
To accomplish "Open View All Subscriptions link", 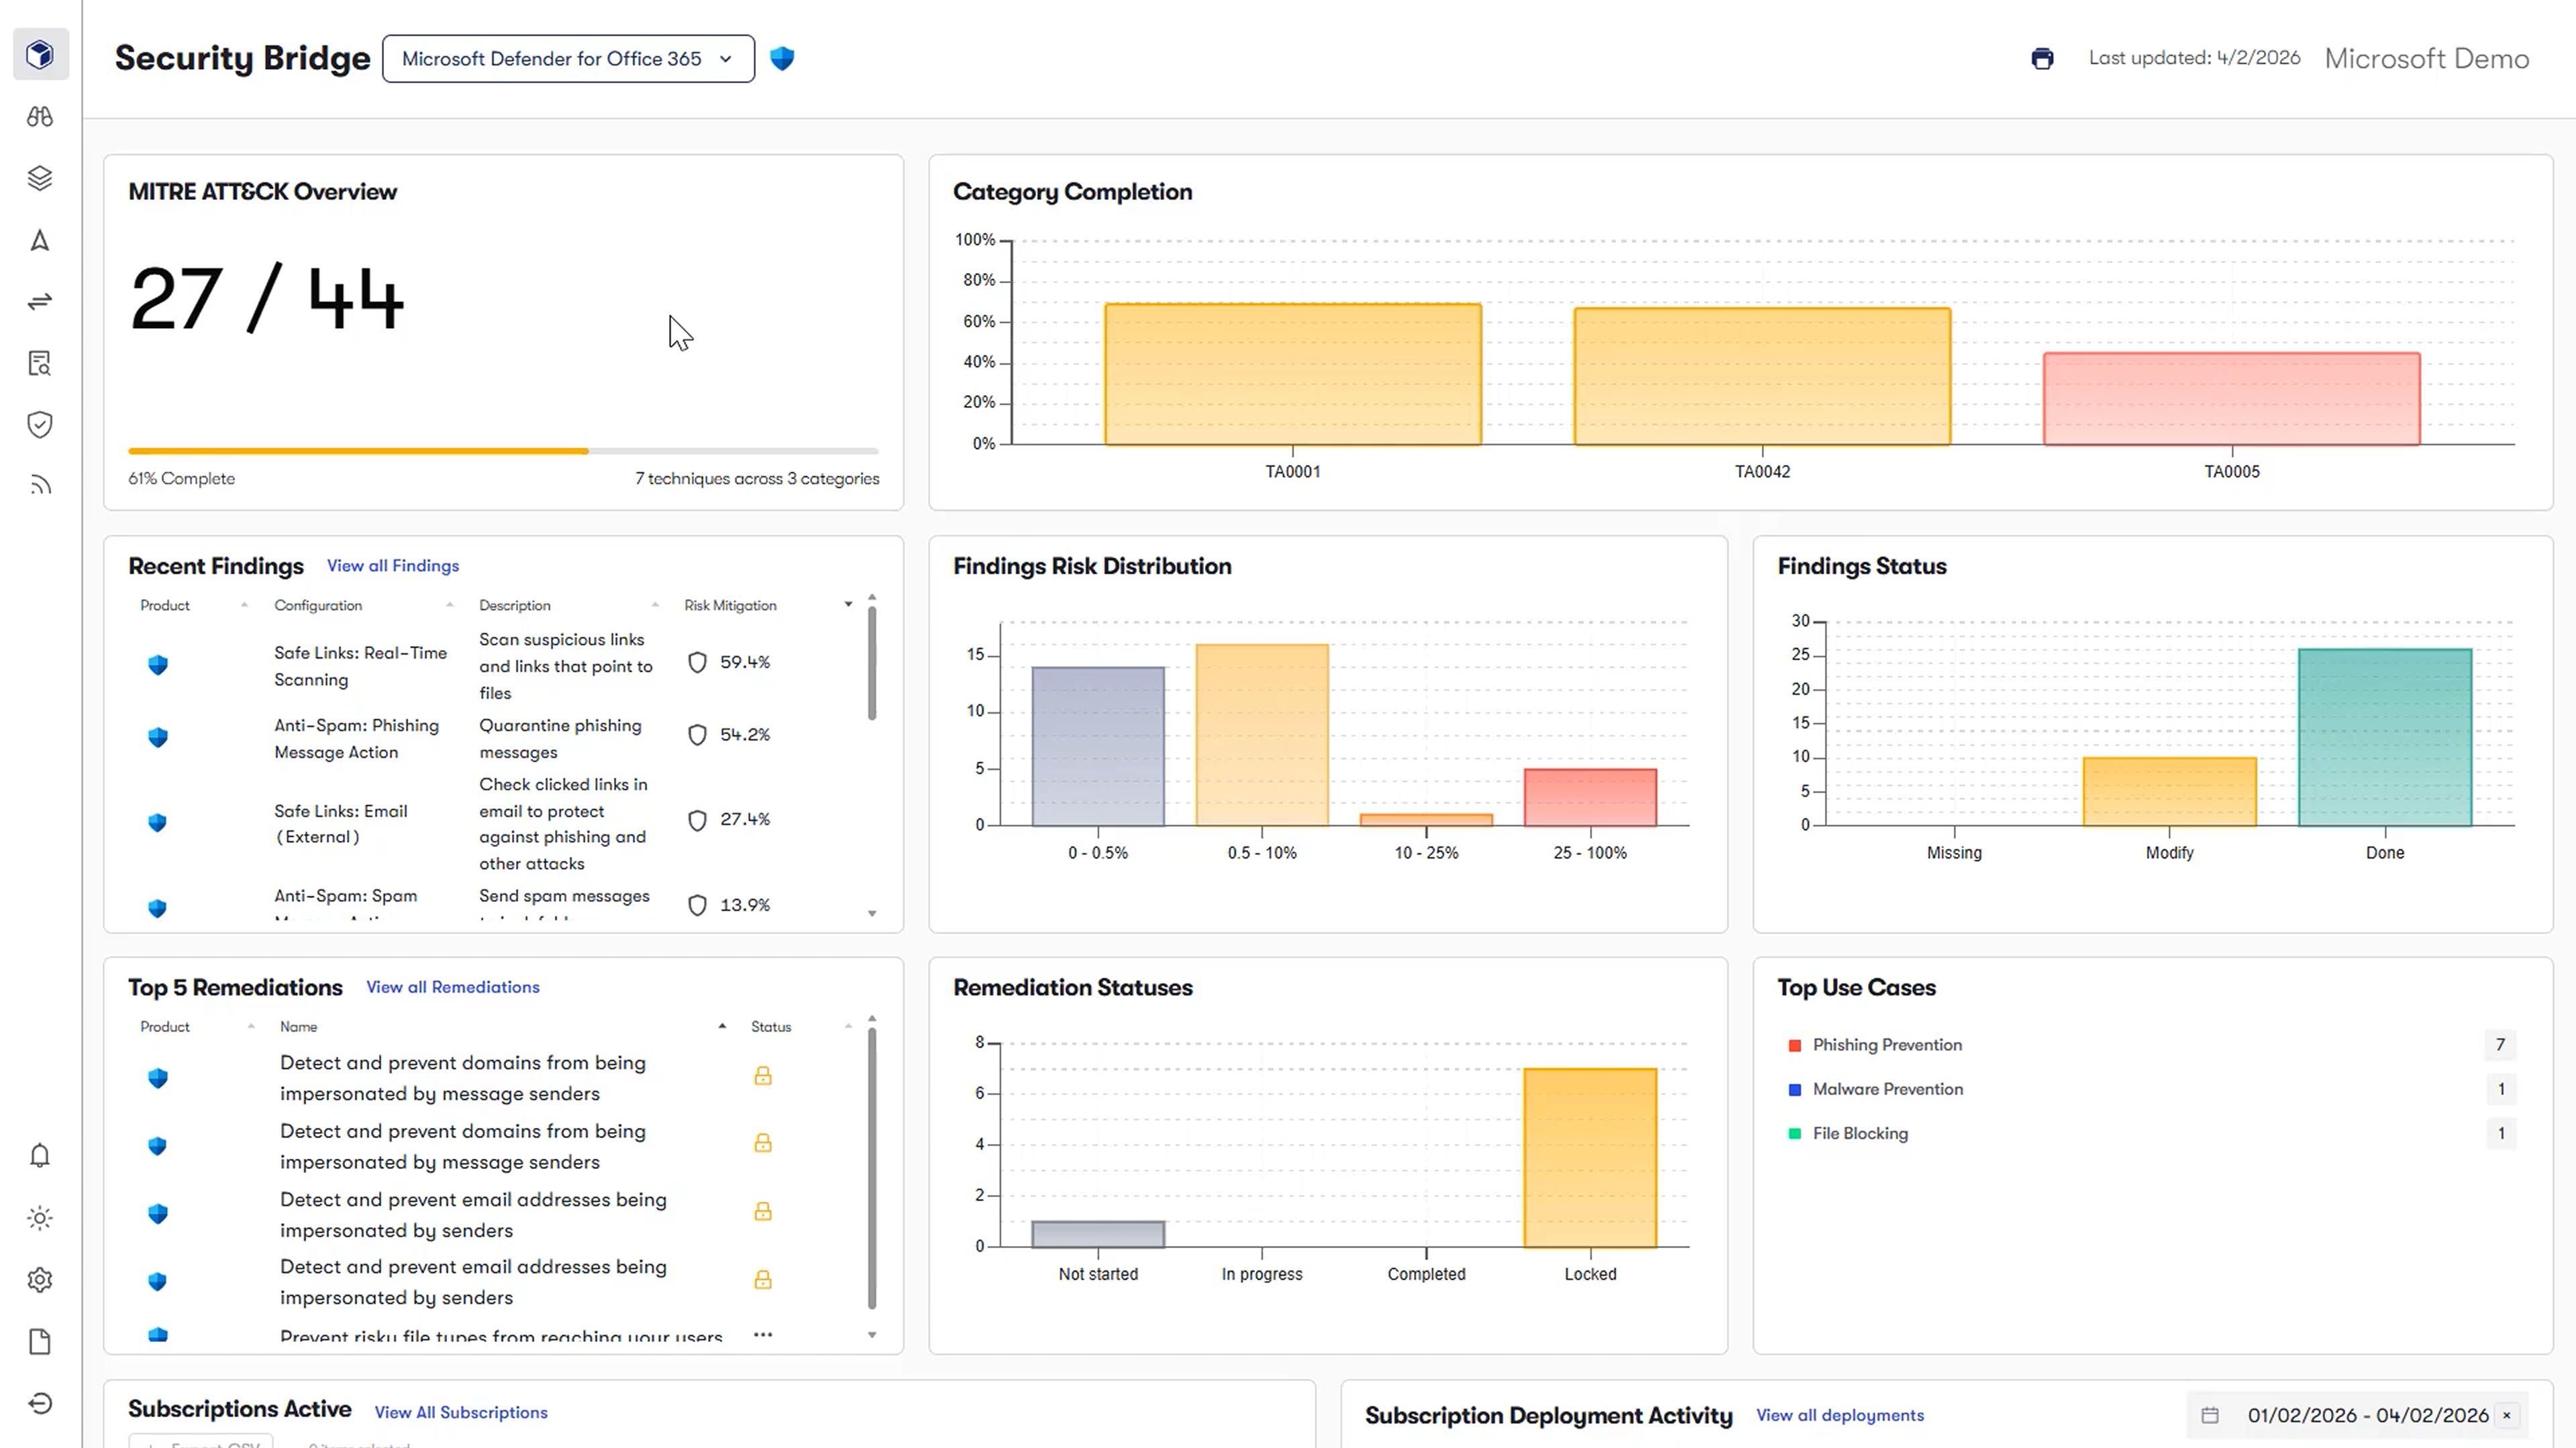I will tap(461, 1412).
